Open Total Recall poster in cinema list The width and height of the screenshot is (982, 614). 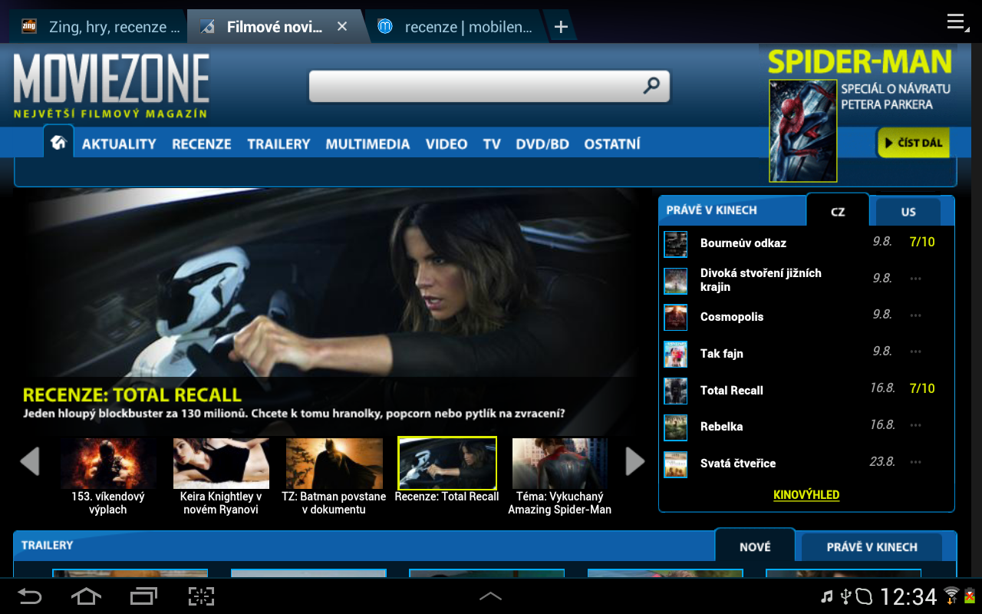coord(675,391)
